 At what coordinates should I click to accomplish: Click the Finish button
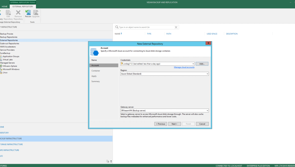click(188, 124)
